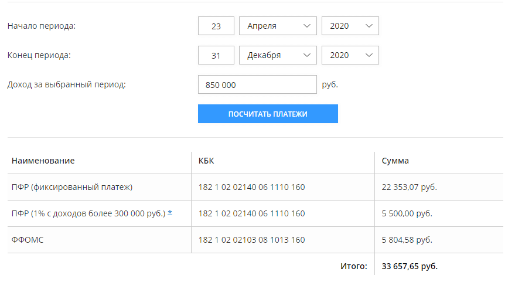Click chevron arrow in Апреля dropdown
Viewport: 515px width, 282px height.
[x=307, y=26]
